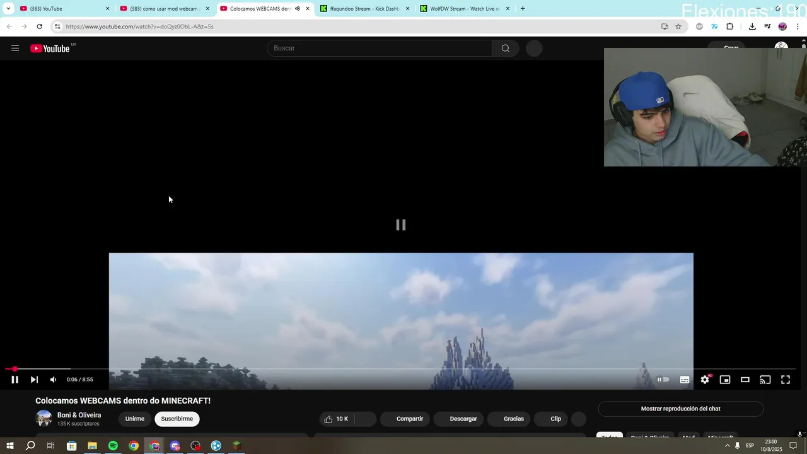Image resolution: width=807 pixels, height=454 pixels.
Task: Open the Boni & Oliveira channel avatar
Action: tap(44, 419)
